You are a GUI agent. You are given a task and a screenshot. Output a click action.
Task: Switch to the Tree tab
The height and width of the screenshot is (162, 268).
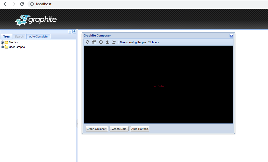click(x=6, y=37)
